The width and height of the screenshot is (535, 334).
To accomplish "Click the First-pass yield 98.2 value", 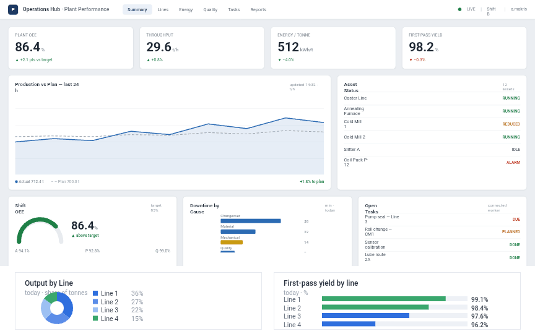I will point(422,47).
